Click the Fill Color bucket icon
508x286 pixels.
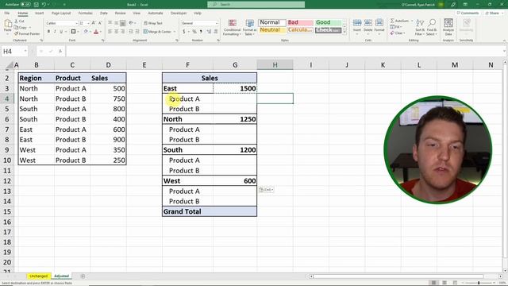coord(86,32)
